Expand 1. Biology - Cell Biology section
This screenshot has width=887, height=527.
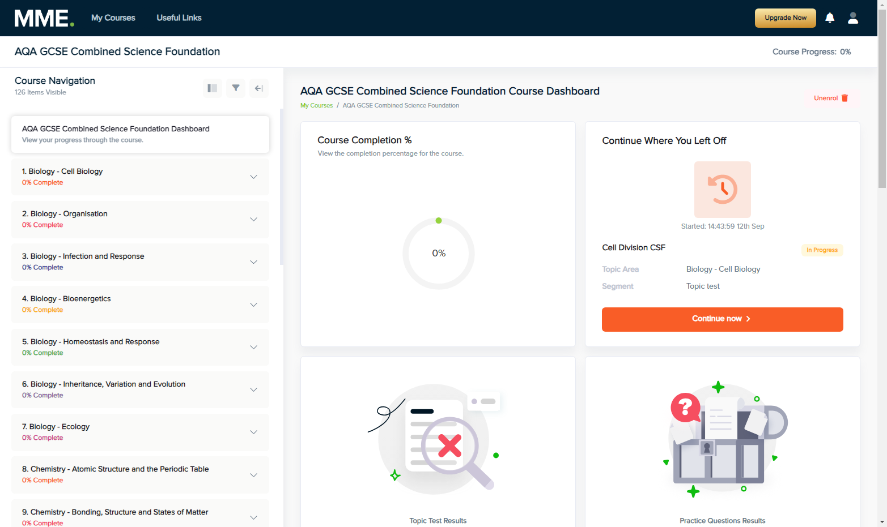coord(140,177)
